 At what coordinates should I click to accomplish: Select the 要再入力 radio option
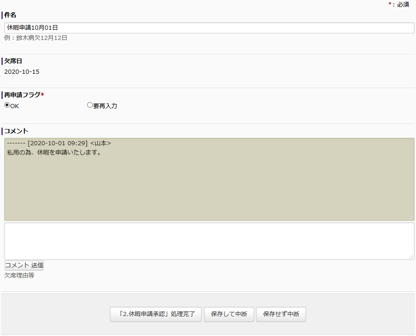click(90, 105)
